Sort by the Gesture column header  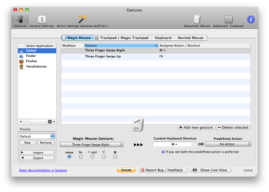pyautogui.click(x=121, y=45)
